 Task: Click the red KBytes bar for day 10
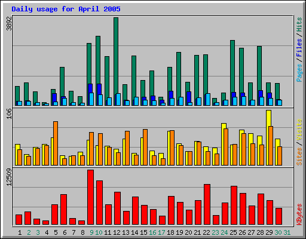pos(100,203)
